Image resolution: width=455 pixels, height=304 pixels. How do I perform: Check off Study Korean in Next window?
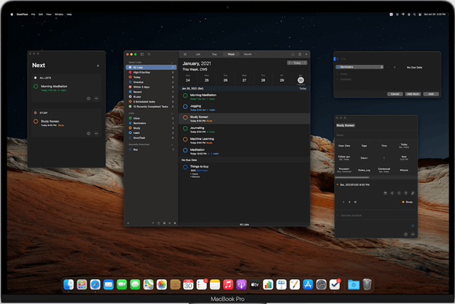[x=36, y=122]
